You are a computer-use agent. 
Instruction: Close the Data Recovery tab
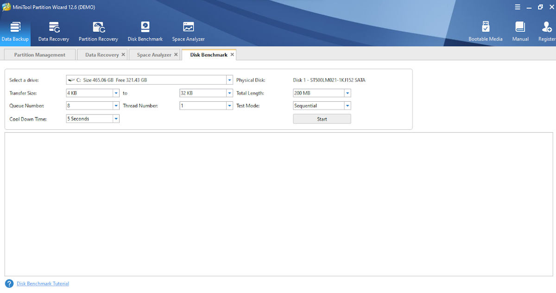(123, 54)
